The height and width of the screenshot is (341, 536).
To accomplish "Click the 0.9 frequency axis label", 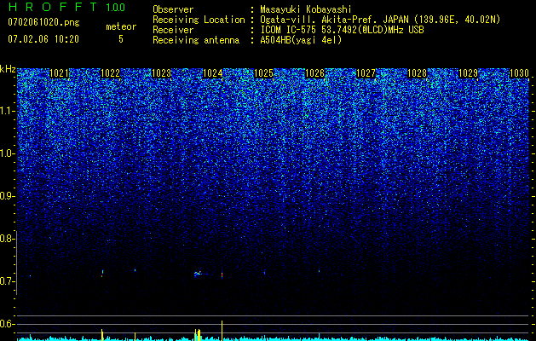I will 7,196.
